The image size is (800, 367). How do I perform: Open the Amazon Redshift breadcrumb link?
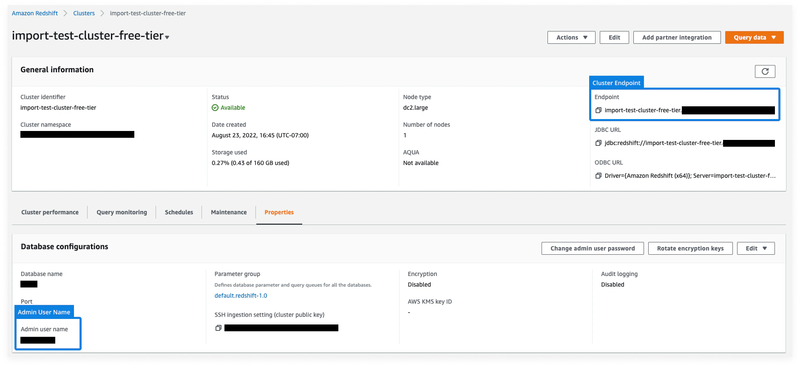(35, 13)
